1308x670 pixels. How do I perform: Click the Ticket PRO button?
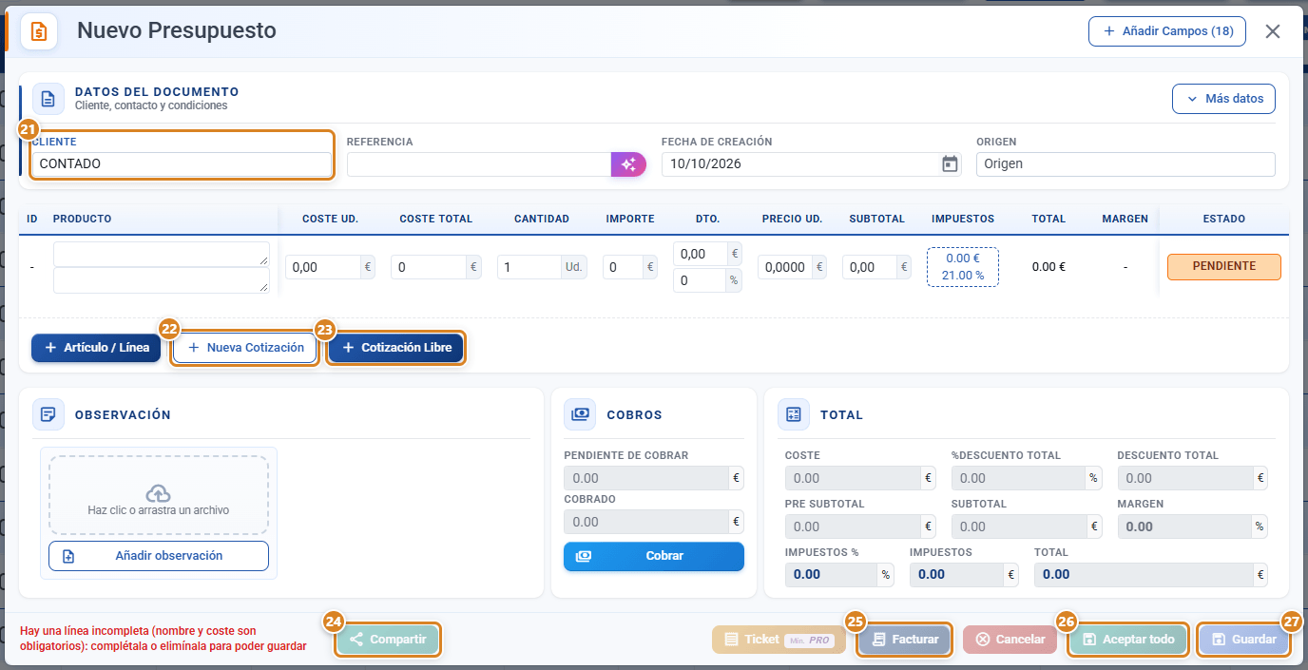(x=779, y=640)
